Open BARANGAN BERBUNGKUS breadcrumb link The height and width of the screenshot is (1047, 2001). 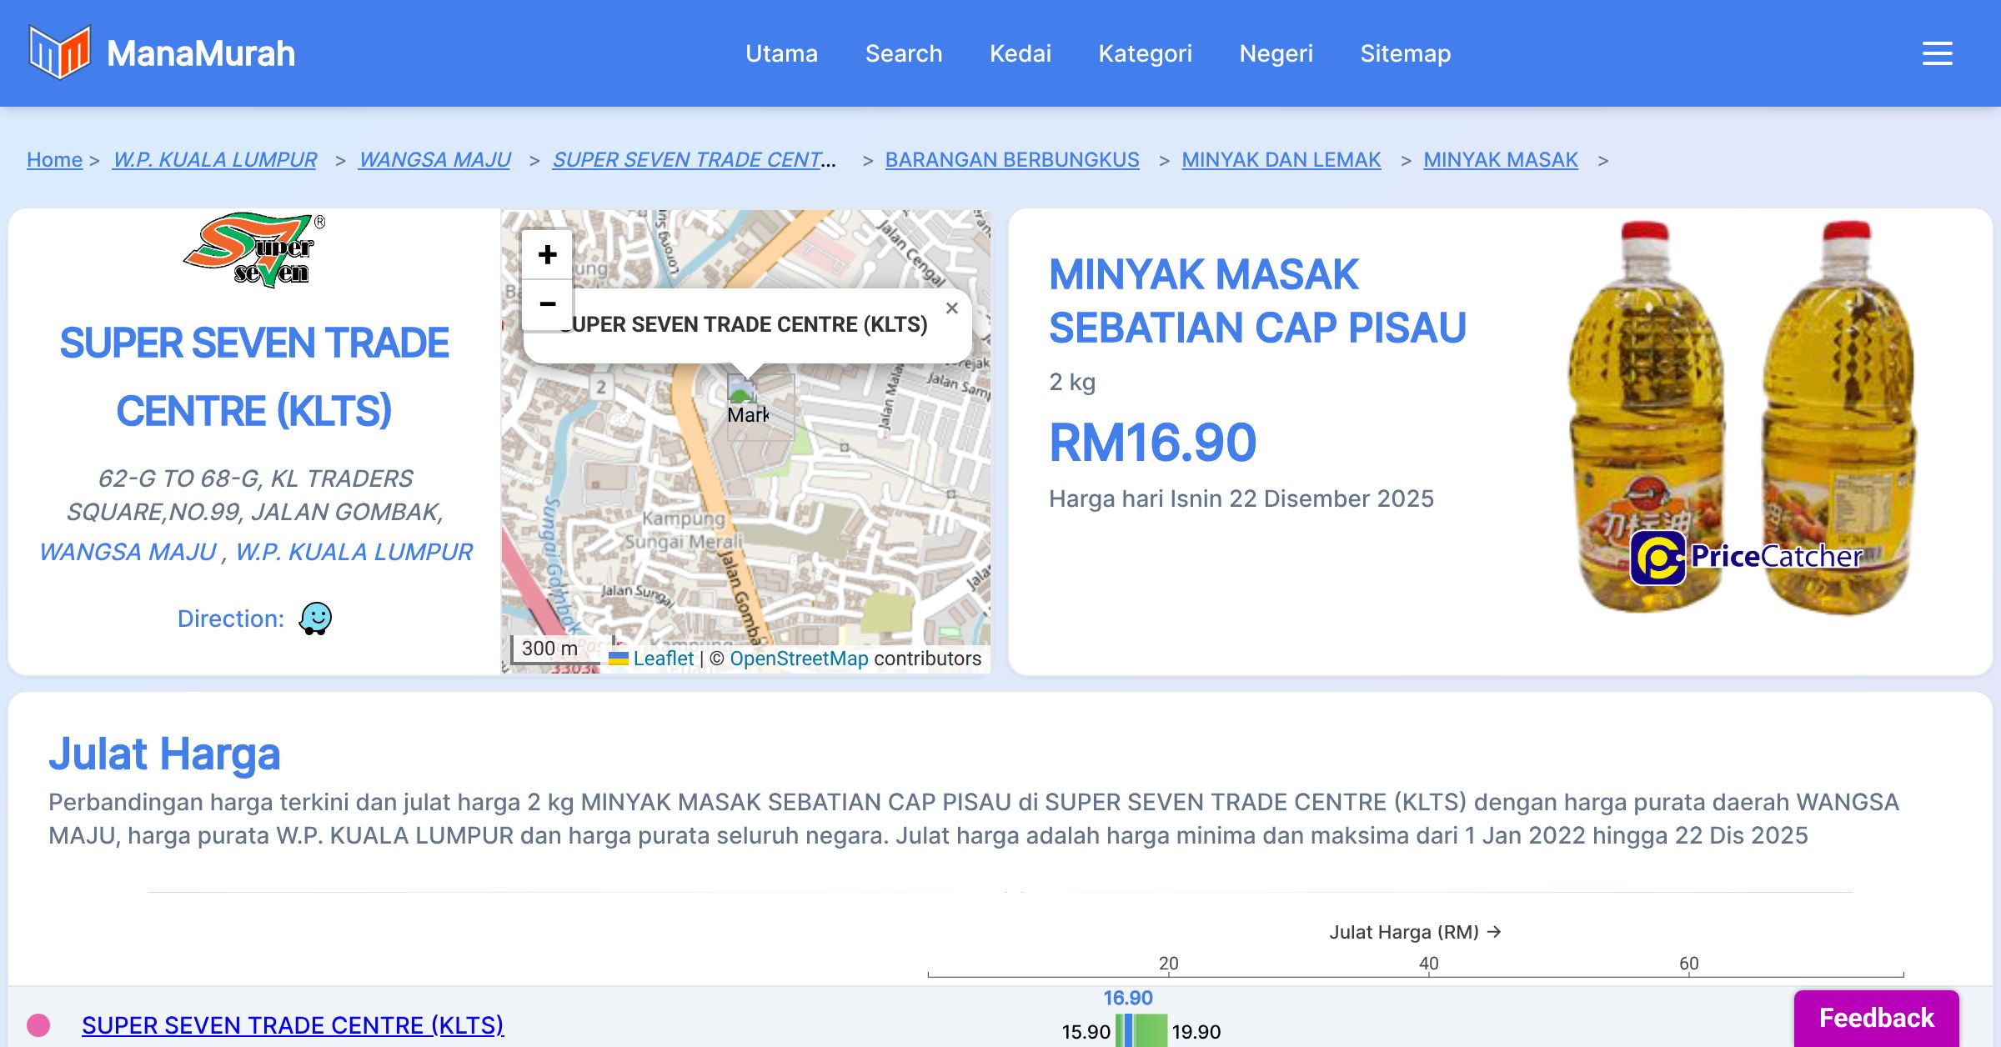pyautogui.click(x=1011, y=159)
